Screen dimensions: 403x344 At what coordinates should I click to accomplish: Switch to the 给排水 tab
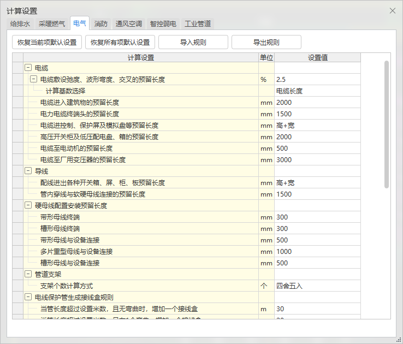click(x=20, y=23)
